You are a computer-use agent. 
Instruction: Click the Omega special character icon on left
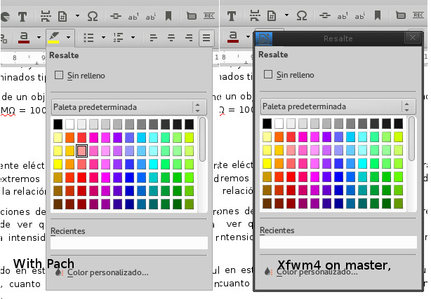[x=92, y=15]
